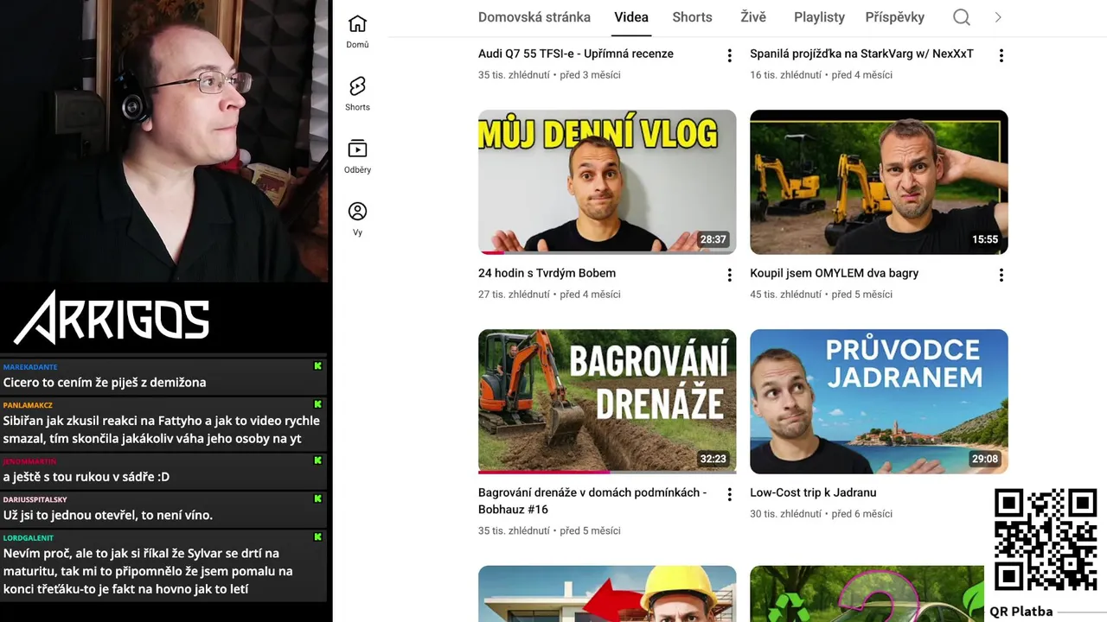Click the QR Platba code
This screenshot has width=1107, height=622.
1045,540
